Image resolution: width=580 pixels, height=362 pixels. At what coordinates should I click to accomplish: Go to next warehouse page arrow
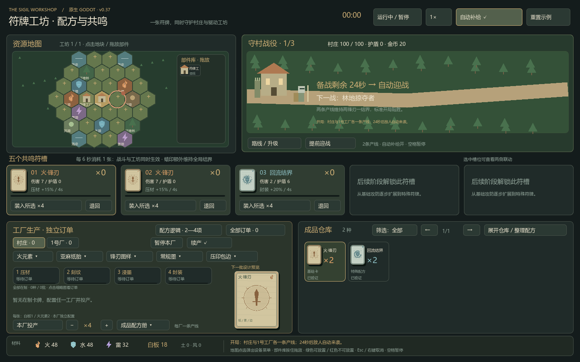click(472, 230)
